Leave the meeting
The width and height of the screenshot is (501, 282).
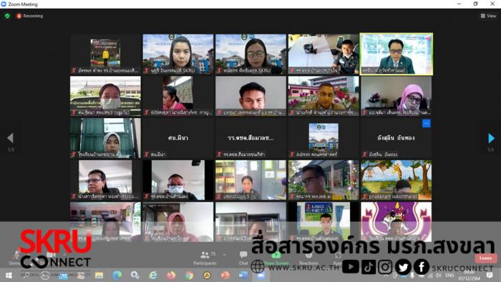click(x=486, y=258)
